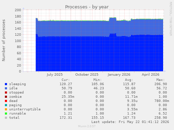Click the zombie legend color swatch
Screen dimensions: 174x130
tap(6, 97)
